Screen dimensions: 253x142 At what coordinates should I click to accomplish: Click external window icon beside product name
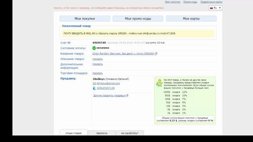click(156, 54)
